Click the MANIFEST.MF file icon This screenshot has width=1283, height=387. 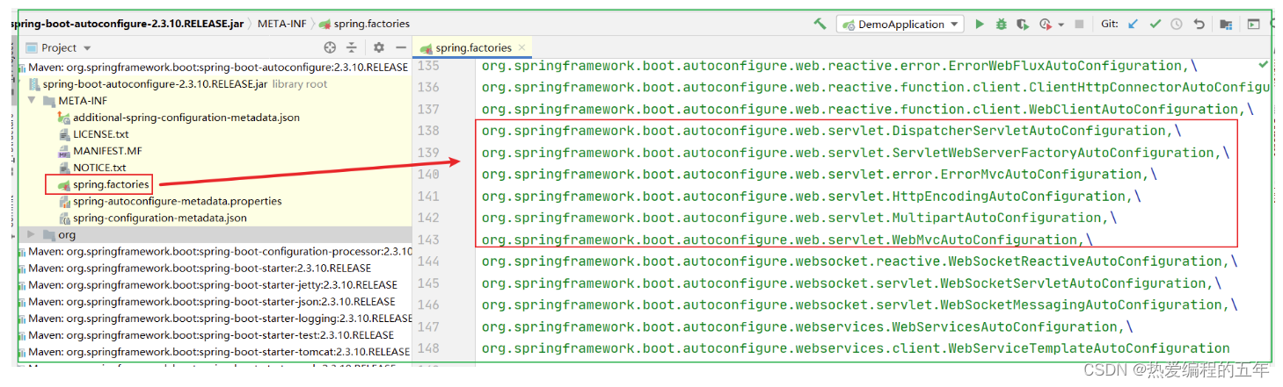point(64,151)
